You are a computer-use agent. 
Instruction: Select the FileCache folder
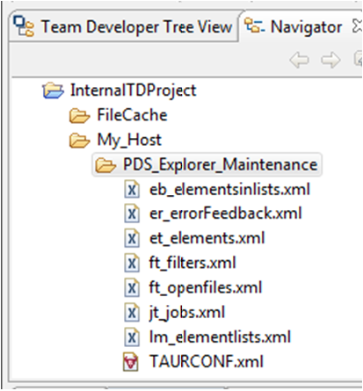tap(132, 115)
